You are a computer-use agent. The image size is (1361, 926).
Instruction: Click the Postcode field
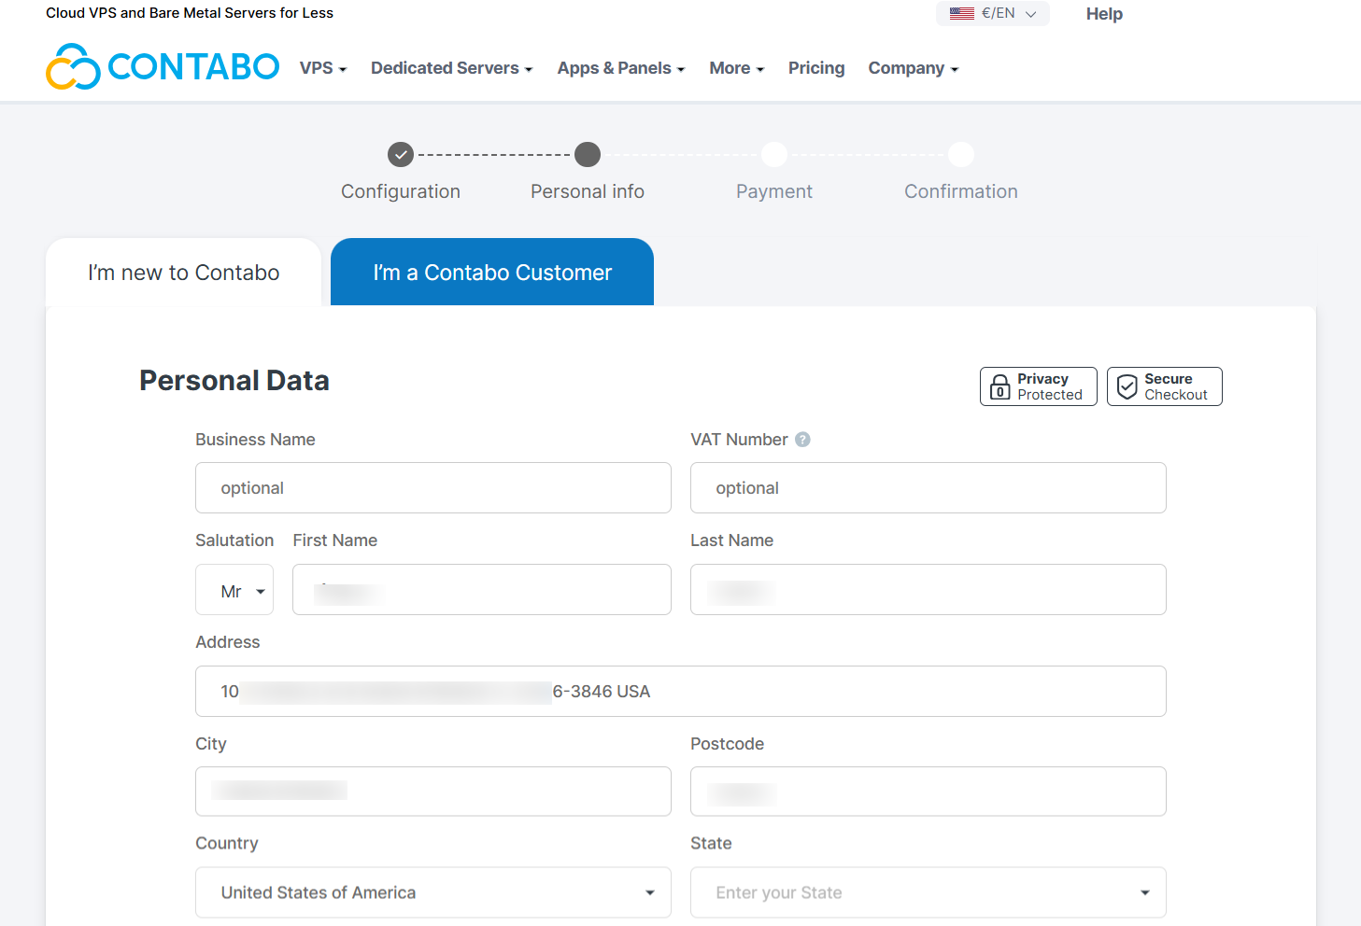click(x=929, y=792)
